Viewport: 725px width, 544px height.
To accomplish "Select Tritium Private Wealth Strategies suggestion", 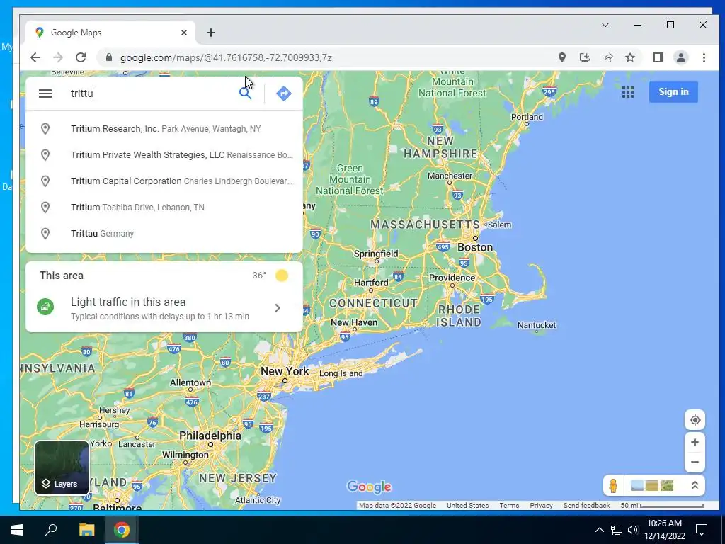I will [x=164, y=155].
